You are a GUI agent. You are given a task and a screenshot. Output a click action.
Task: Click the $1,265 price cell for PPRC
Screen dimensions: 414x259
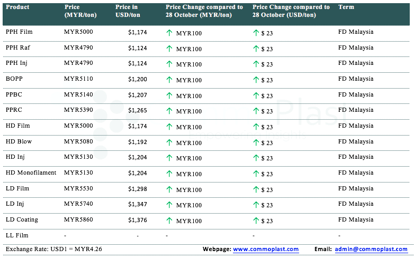[137, 111]
